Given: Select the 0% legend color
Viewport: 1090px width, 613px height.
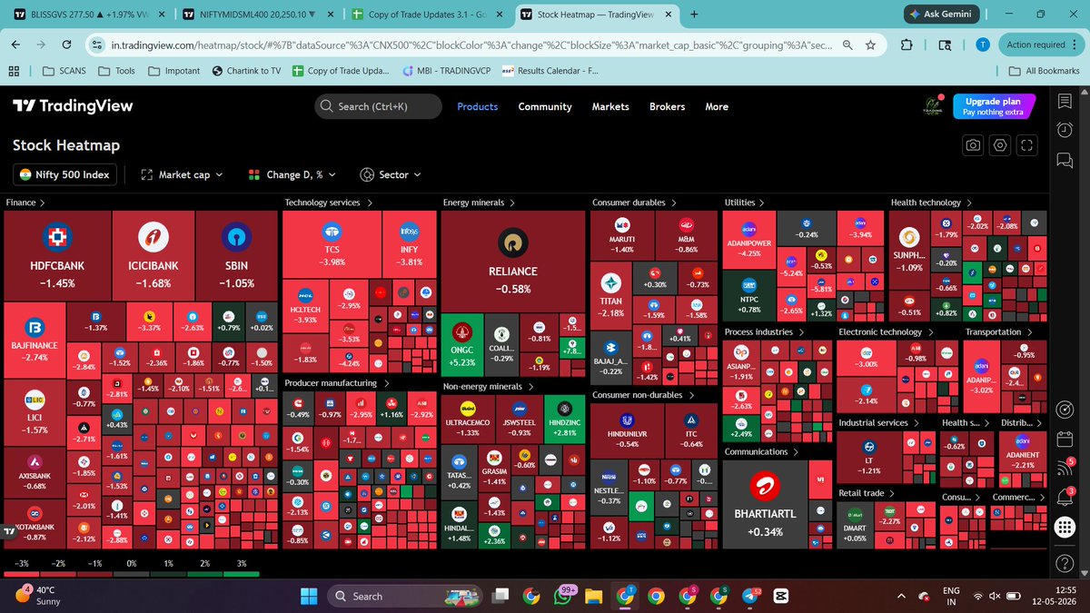Looking at the screenshot, I should click(132, 574).
